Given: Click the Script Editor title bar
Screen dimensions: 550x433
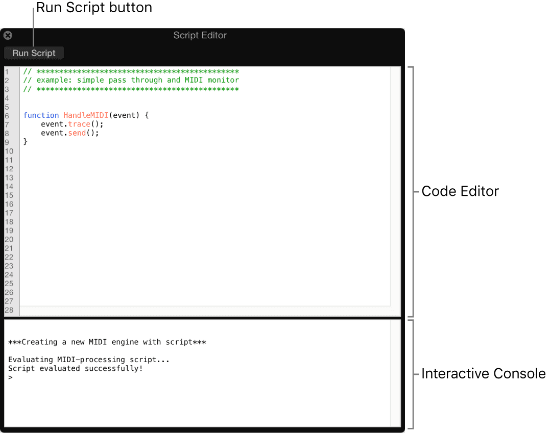Looking at the screenshot, I should tap(200, 35).
